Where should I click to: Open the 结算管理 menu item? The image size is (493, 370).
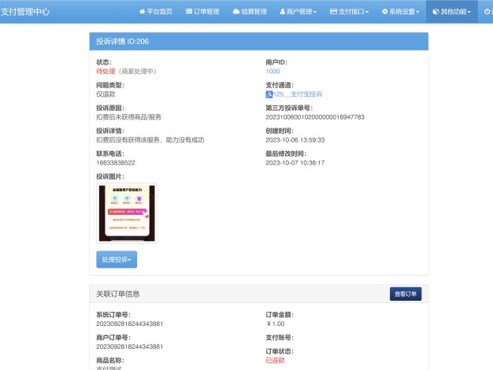(250, 12)
